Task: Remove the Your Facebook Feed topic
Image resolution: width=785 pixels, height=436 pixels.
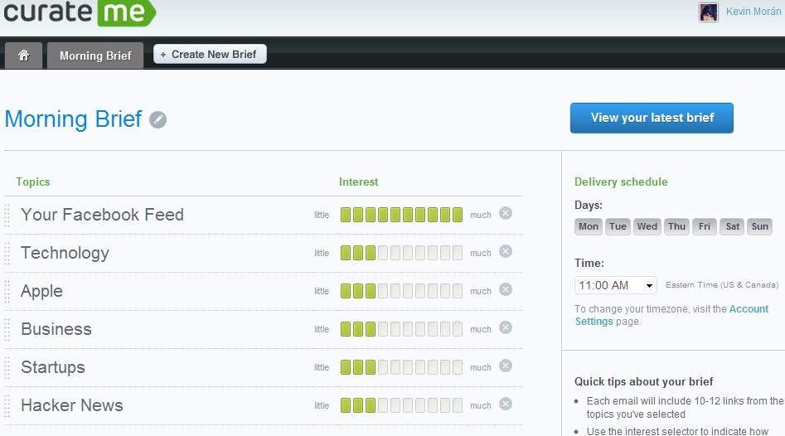Action: point(505,213)
